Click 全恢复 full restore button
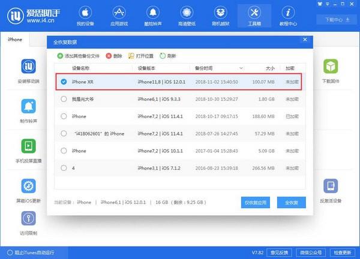The width and height of the screenshot is (360, 259). point(292,203)
